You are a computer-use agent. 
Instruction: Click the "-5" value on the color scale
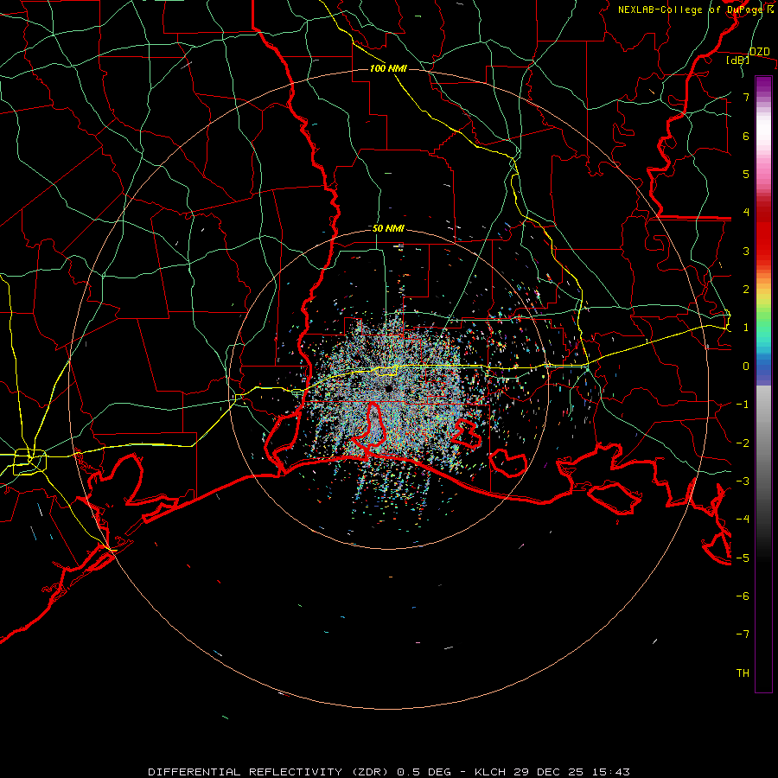coord(743,558)
